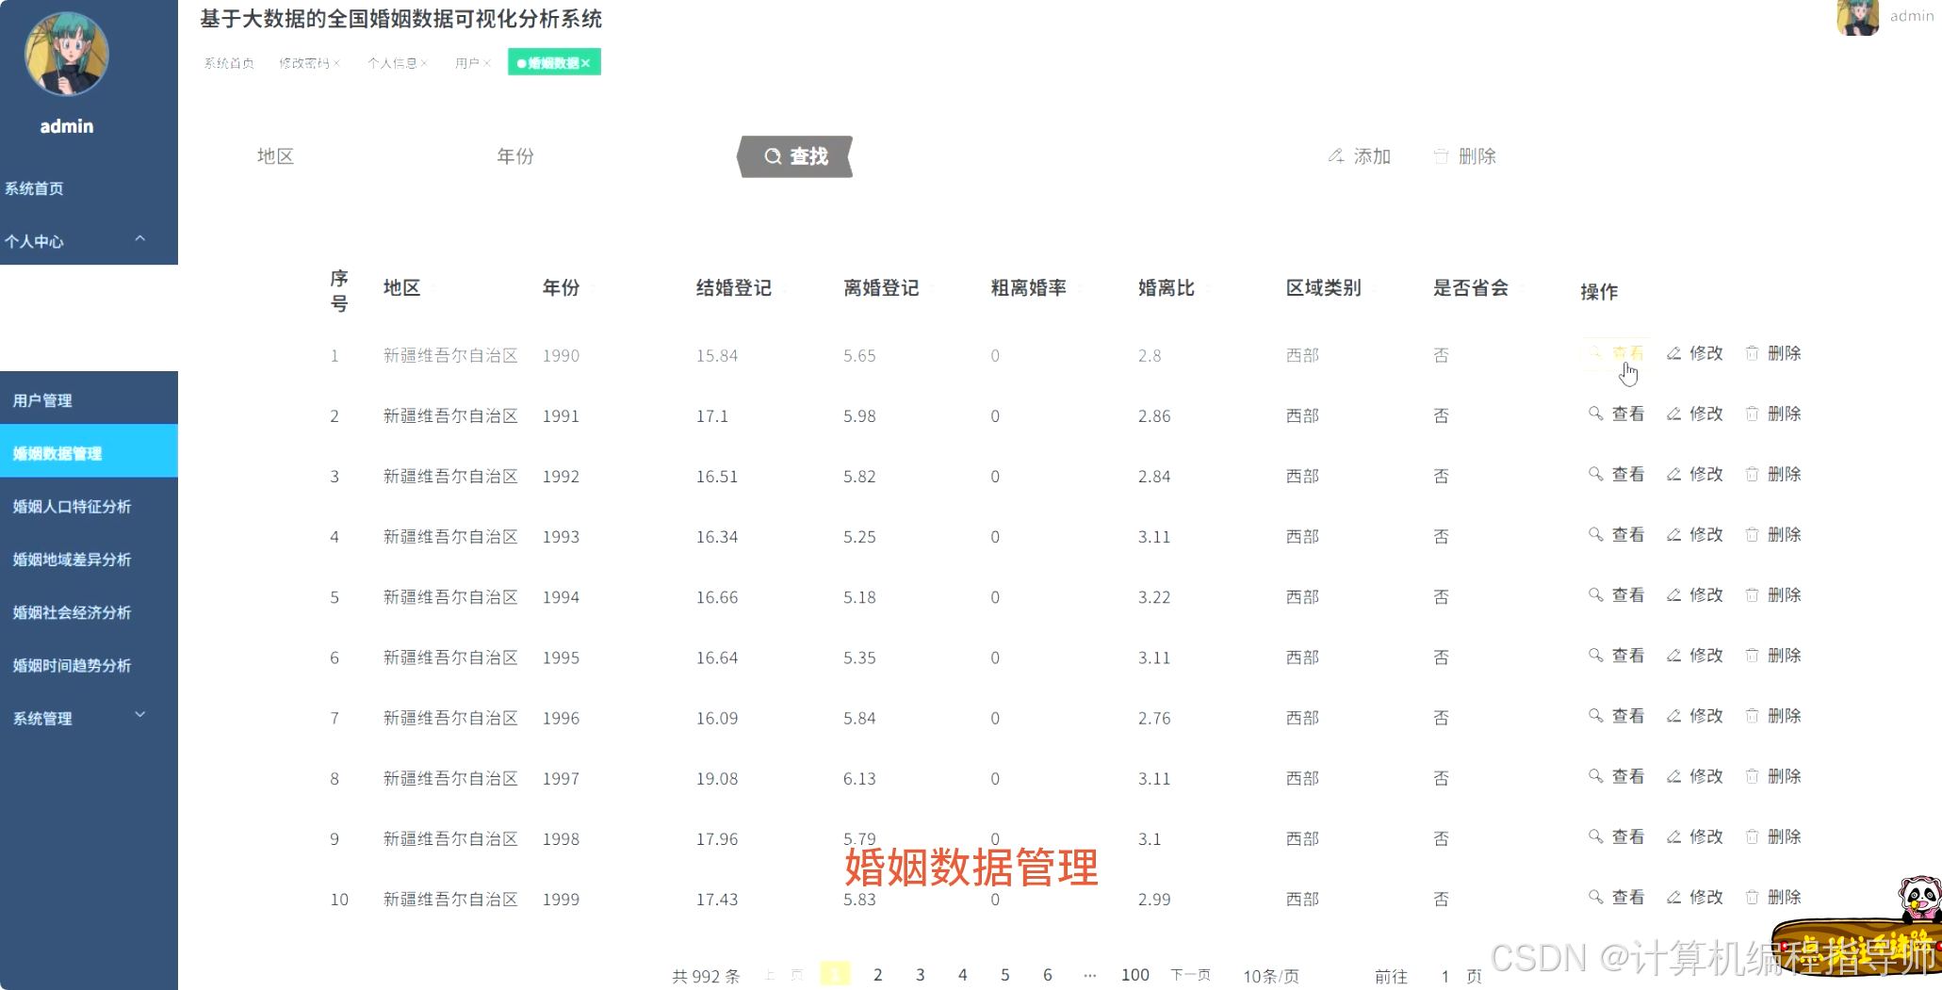Go to pagination page 3
Screen dimensions: 1942x990
tap(920, 975)
